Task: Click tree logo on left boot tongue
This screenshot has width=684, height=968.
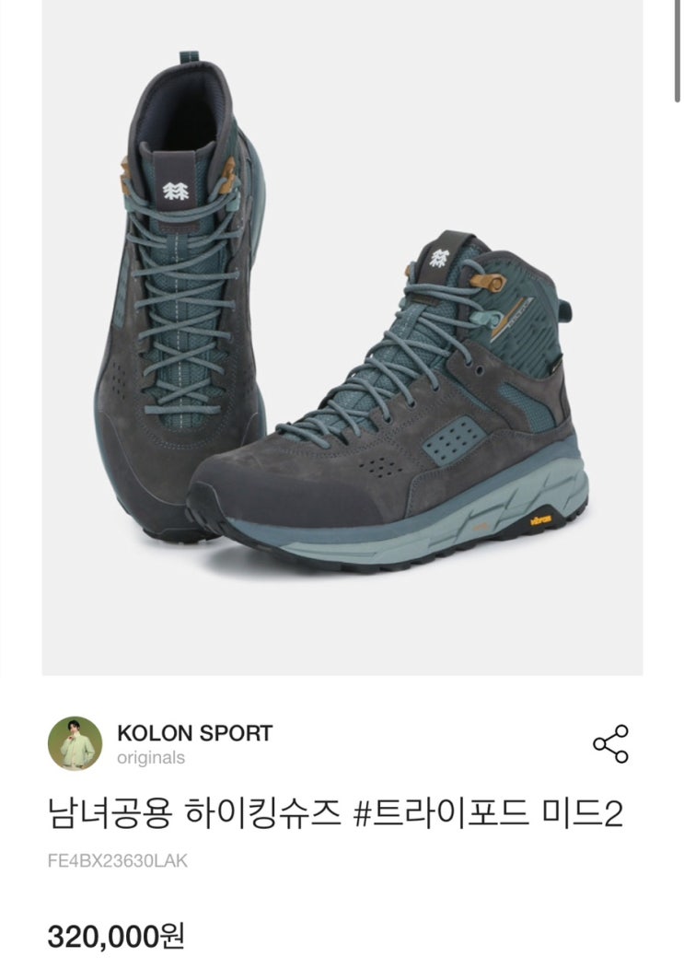Action: pos(176,190)
